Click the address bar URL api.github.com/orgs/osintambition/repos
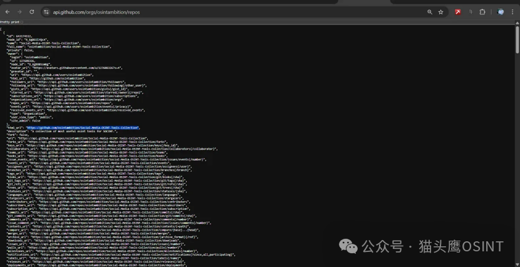The height and width of the screenshot is (267, 520). pos(96,12)
